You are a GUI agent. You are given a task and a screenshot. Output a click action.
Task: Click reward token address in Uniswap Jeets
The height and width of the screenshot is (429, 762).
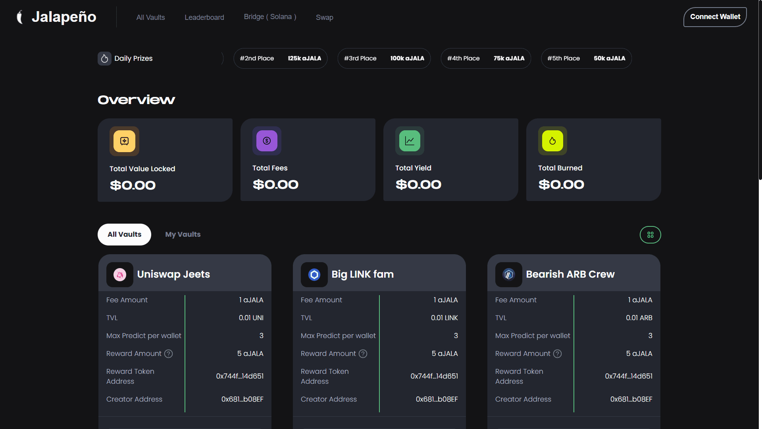(240, 376)
